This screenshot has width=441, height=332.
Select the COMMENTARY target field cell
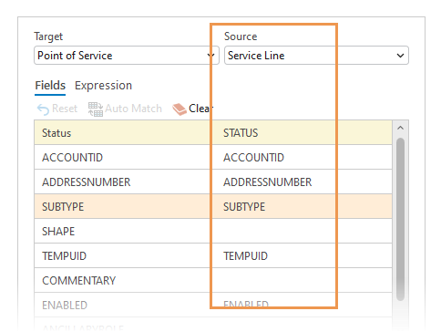pyautogui.click(x=123, y=280)
